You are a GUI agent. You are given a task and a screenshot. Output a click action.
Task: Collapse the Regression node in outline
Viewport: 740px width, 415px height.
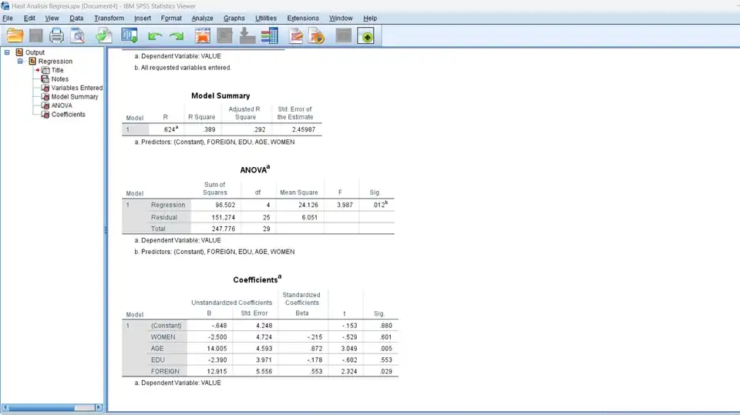pos(20,62)
